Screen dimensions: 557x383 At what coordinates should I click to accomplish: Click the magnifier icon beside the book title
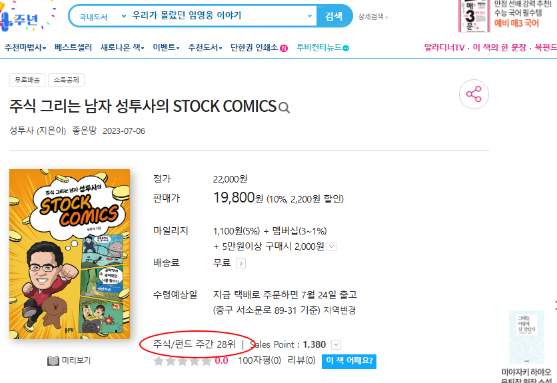[x=284, y=108]
